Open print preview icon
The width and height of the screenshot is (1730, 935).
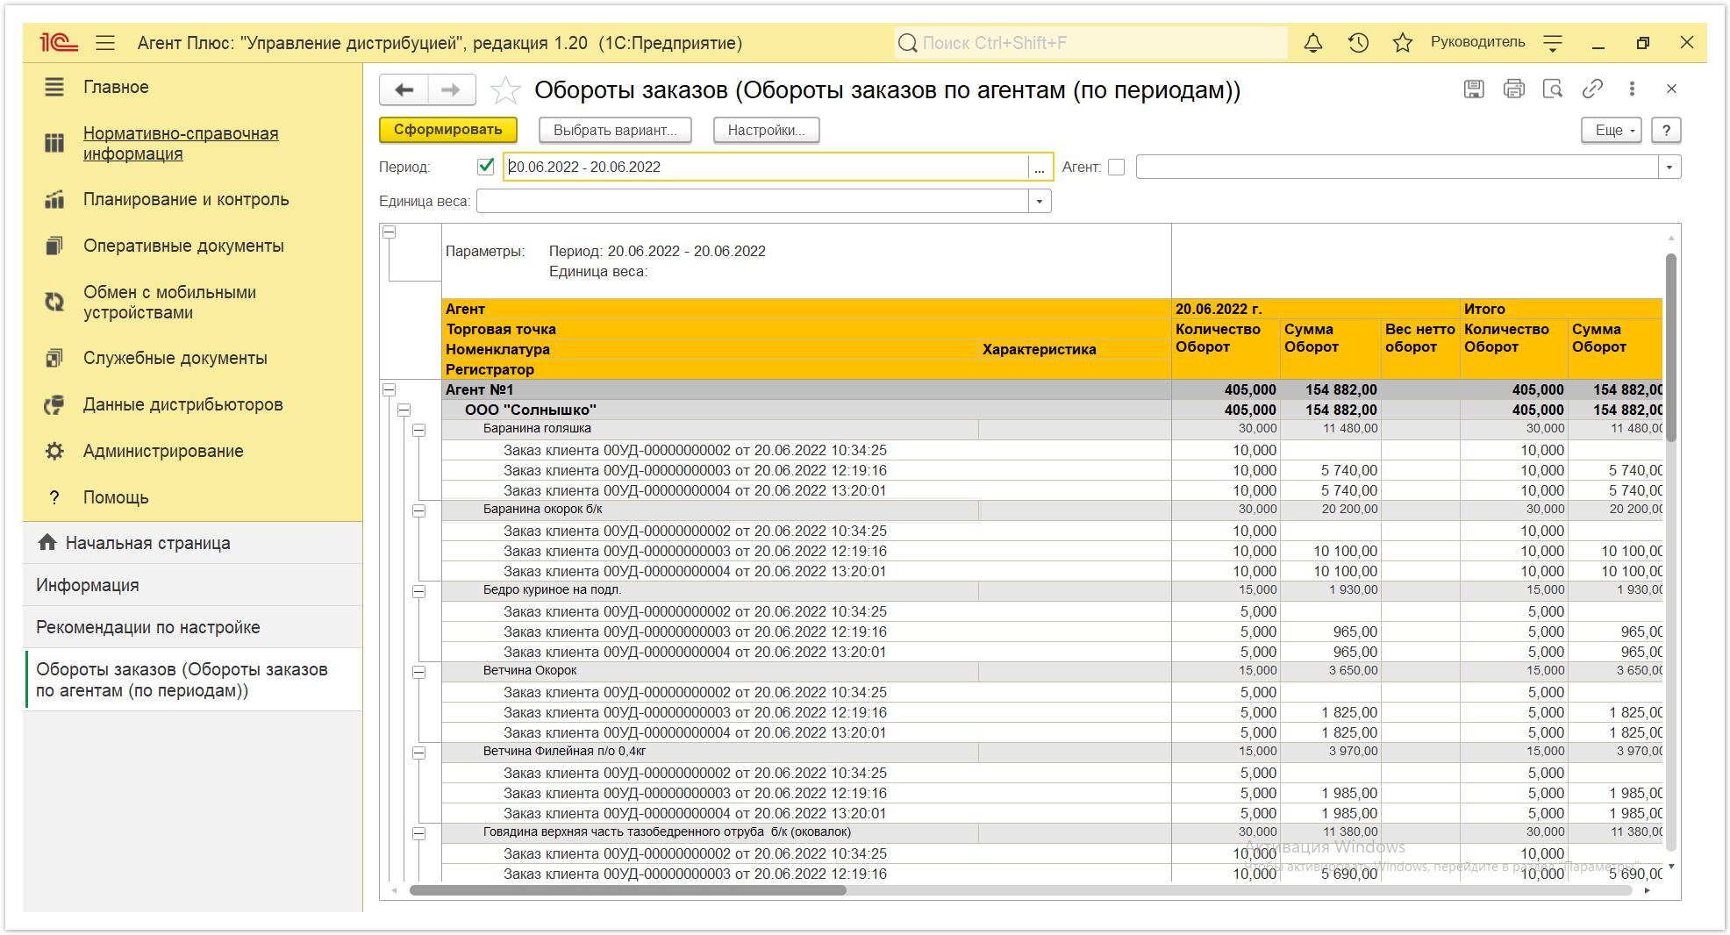pos(1553,89)
